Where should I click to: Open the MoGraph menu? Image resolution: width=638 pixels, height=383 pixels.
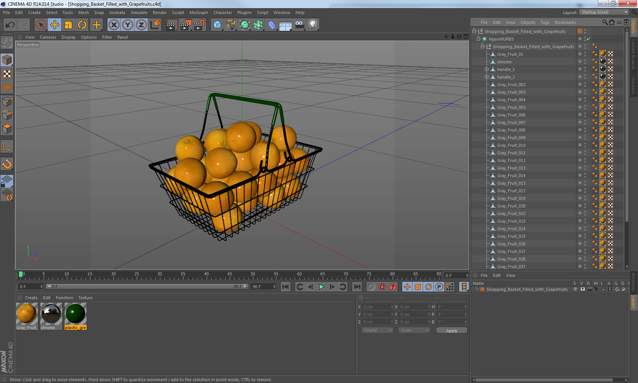coord(199,13)
